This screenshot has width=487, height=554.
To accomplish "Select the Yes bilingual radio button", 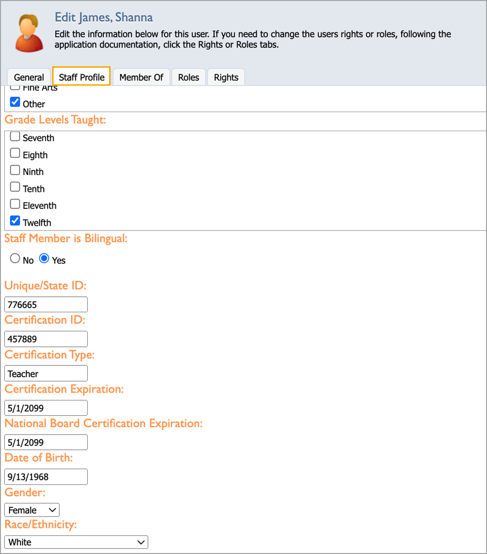I will tap(44, 258).
